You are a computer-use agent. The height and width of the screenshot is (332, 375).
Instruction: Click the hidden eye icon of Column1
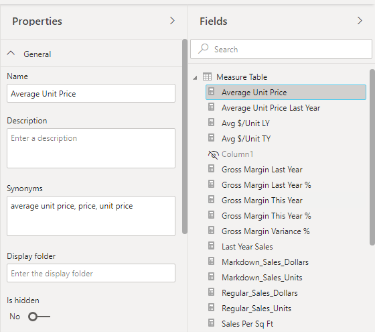pos(214,155)
